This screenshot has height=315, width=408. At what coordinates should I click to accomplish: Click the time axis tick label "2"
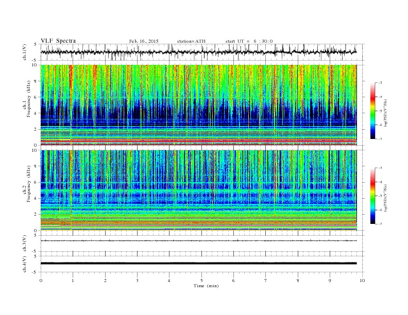tap(105, 281)
